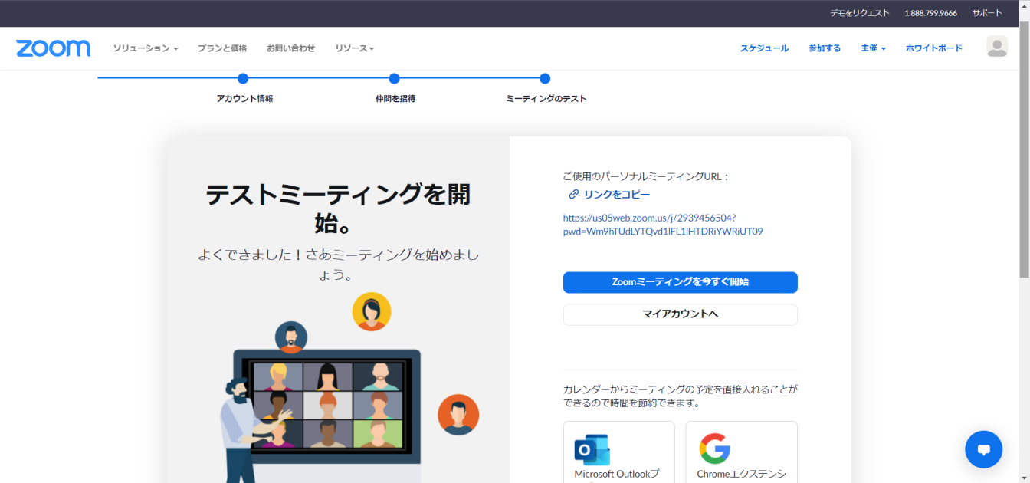1030x483 pixels.
Task: Click the ミーティングのテスト step circle
Action: [545, 78]
